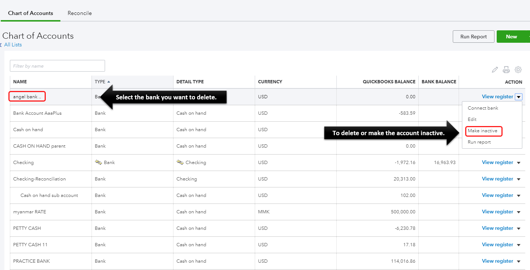
Task: Select Run report from the action menu
Action: point(479,142)
